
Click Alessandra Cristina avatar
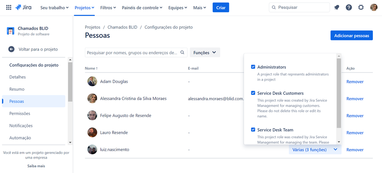[x=92, y=99]
